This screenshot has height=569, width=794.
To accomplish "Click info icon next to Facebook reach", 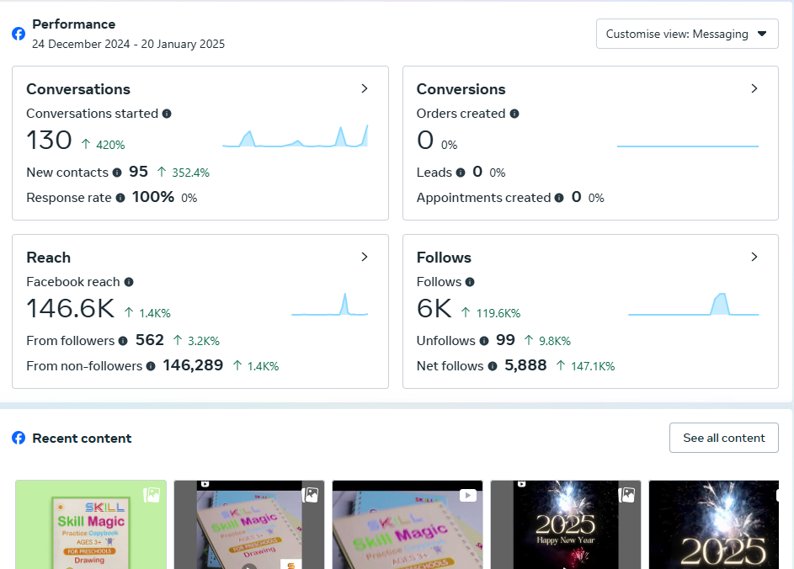I will [129, 282].
